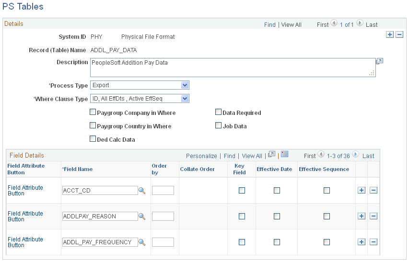Viewport: 409px width, 262px height.
Task: Jump to Last Field Details rows
Action: pos(368,156)
